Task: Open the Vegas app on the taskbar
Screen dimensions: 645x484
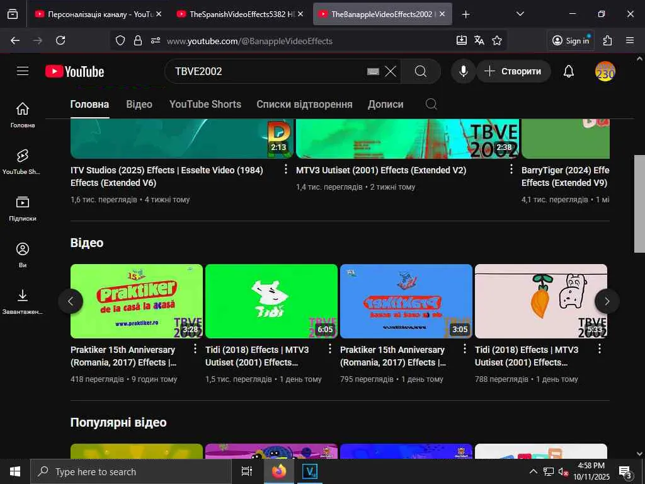Action: [310, 471]
